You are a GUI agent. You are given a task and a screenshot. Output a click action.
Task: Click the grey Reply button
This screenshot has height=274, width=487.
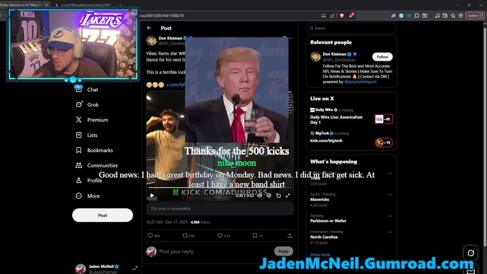(x=283, y=251)
